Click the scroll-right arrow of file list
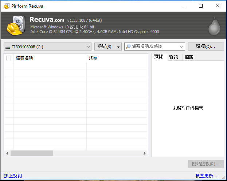This screenshot has height=181, width=227. pyautogui.click(x=144, y=153)
